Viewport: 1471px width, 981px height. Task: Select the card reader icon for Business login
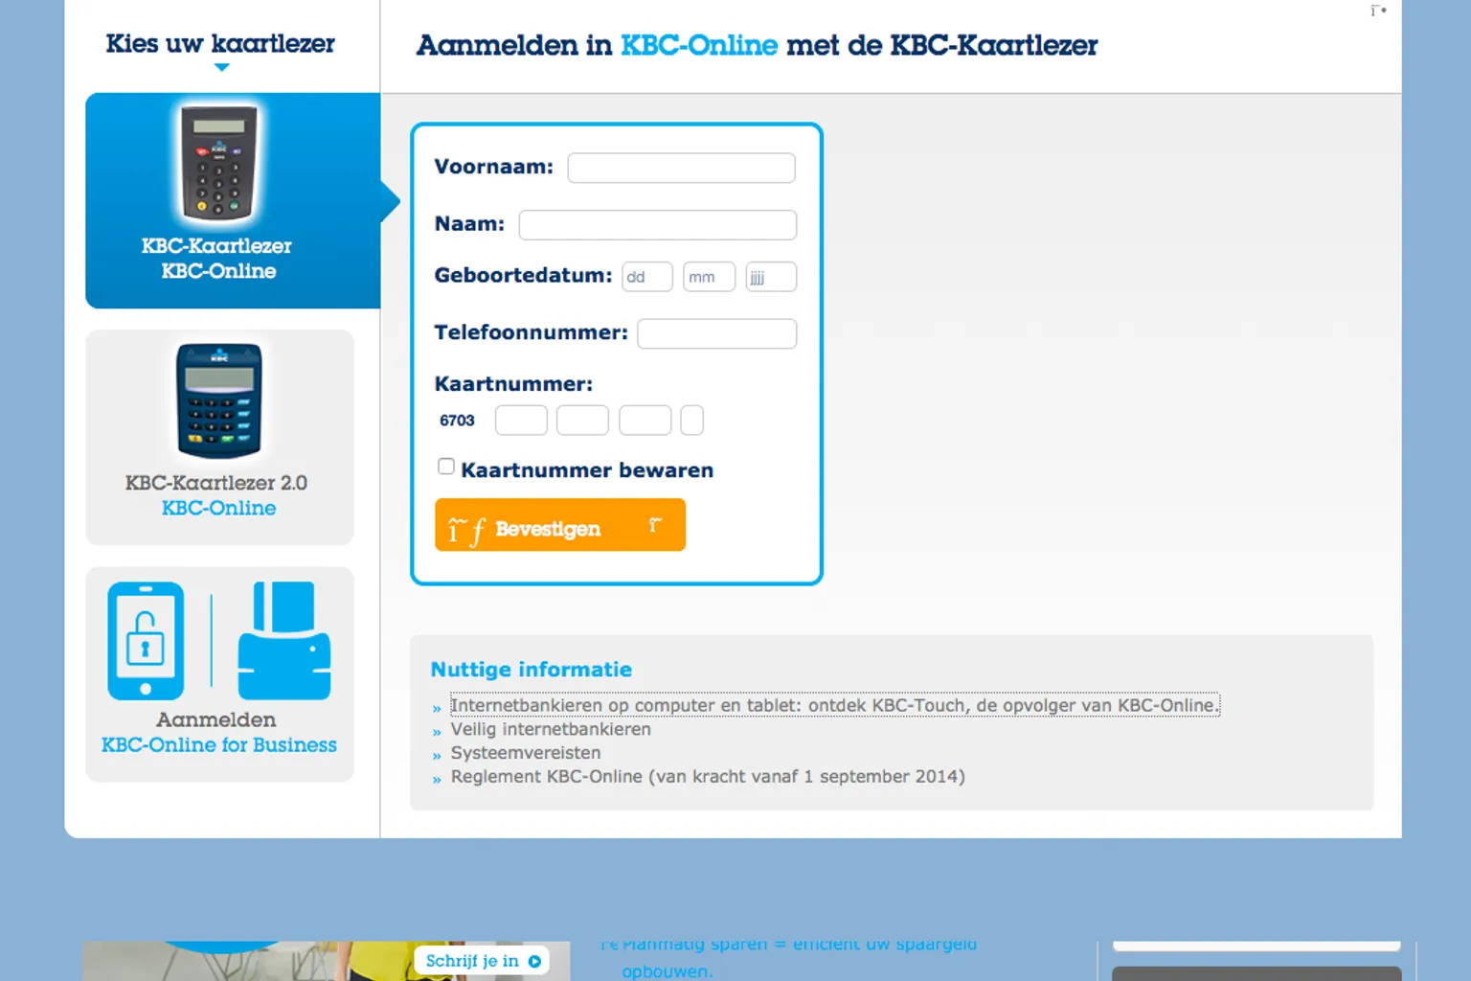[284, 641]
